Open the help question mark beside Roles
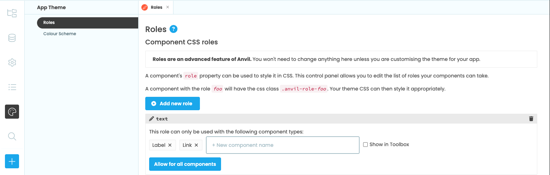The height and width of the screenshot is (175, 550). (x=173, y=29)
